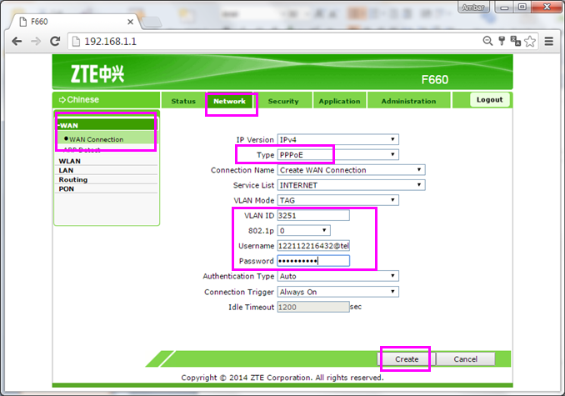Expand the WLAN sidebar section

pyautogui.click(x=70, y=161)
